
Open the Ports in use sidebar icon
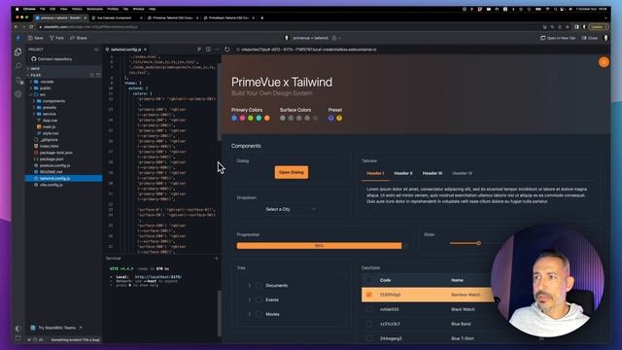coord(19,81)
